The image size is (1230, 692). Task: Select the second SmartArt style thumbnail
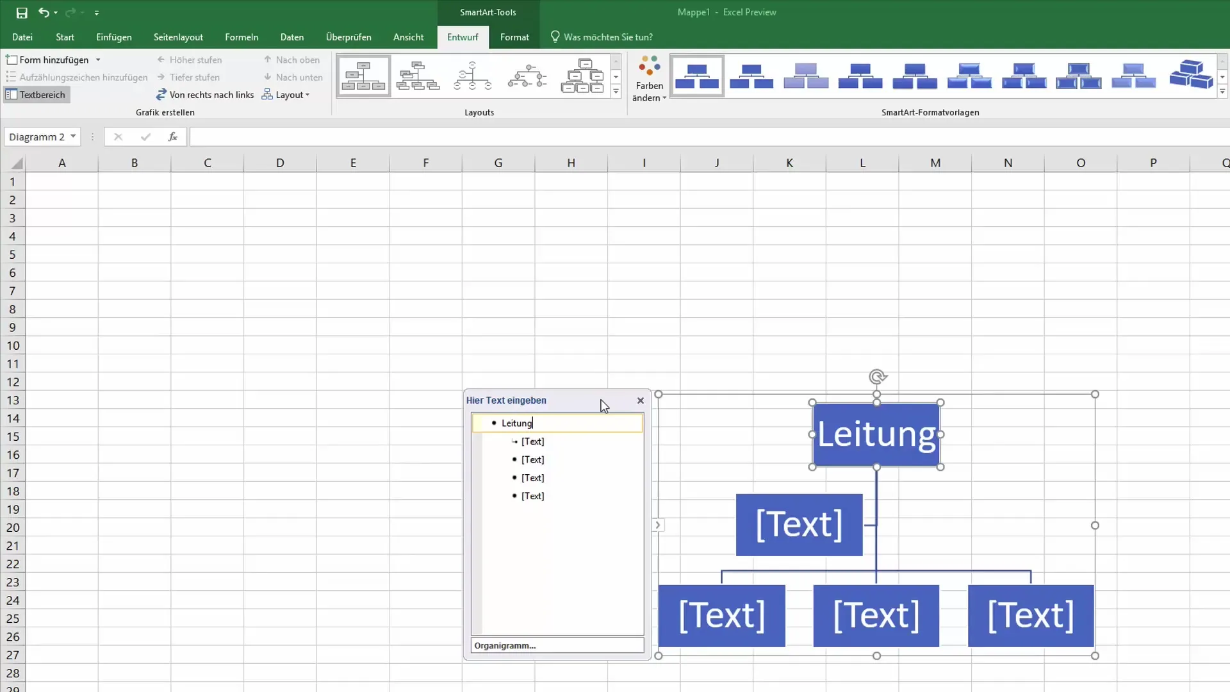pos(751,76)
